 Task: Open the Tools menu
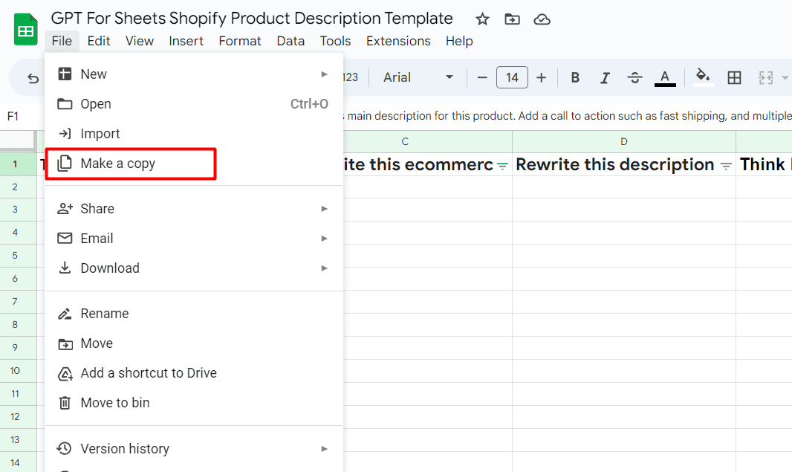click(335, 41)
